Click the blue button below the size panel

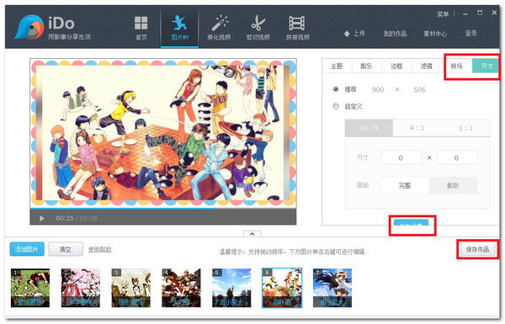(x=411, y=223)
